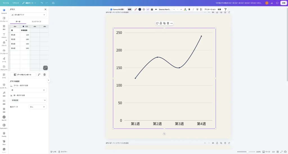Open the テンプレート panel in the sidebar
The image size is (288, 154).
click(4, 19)
